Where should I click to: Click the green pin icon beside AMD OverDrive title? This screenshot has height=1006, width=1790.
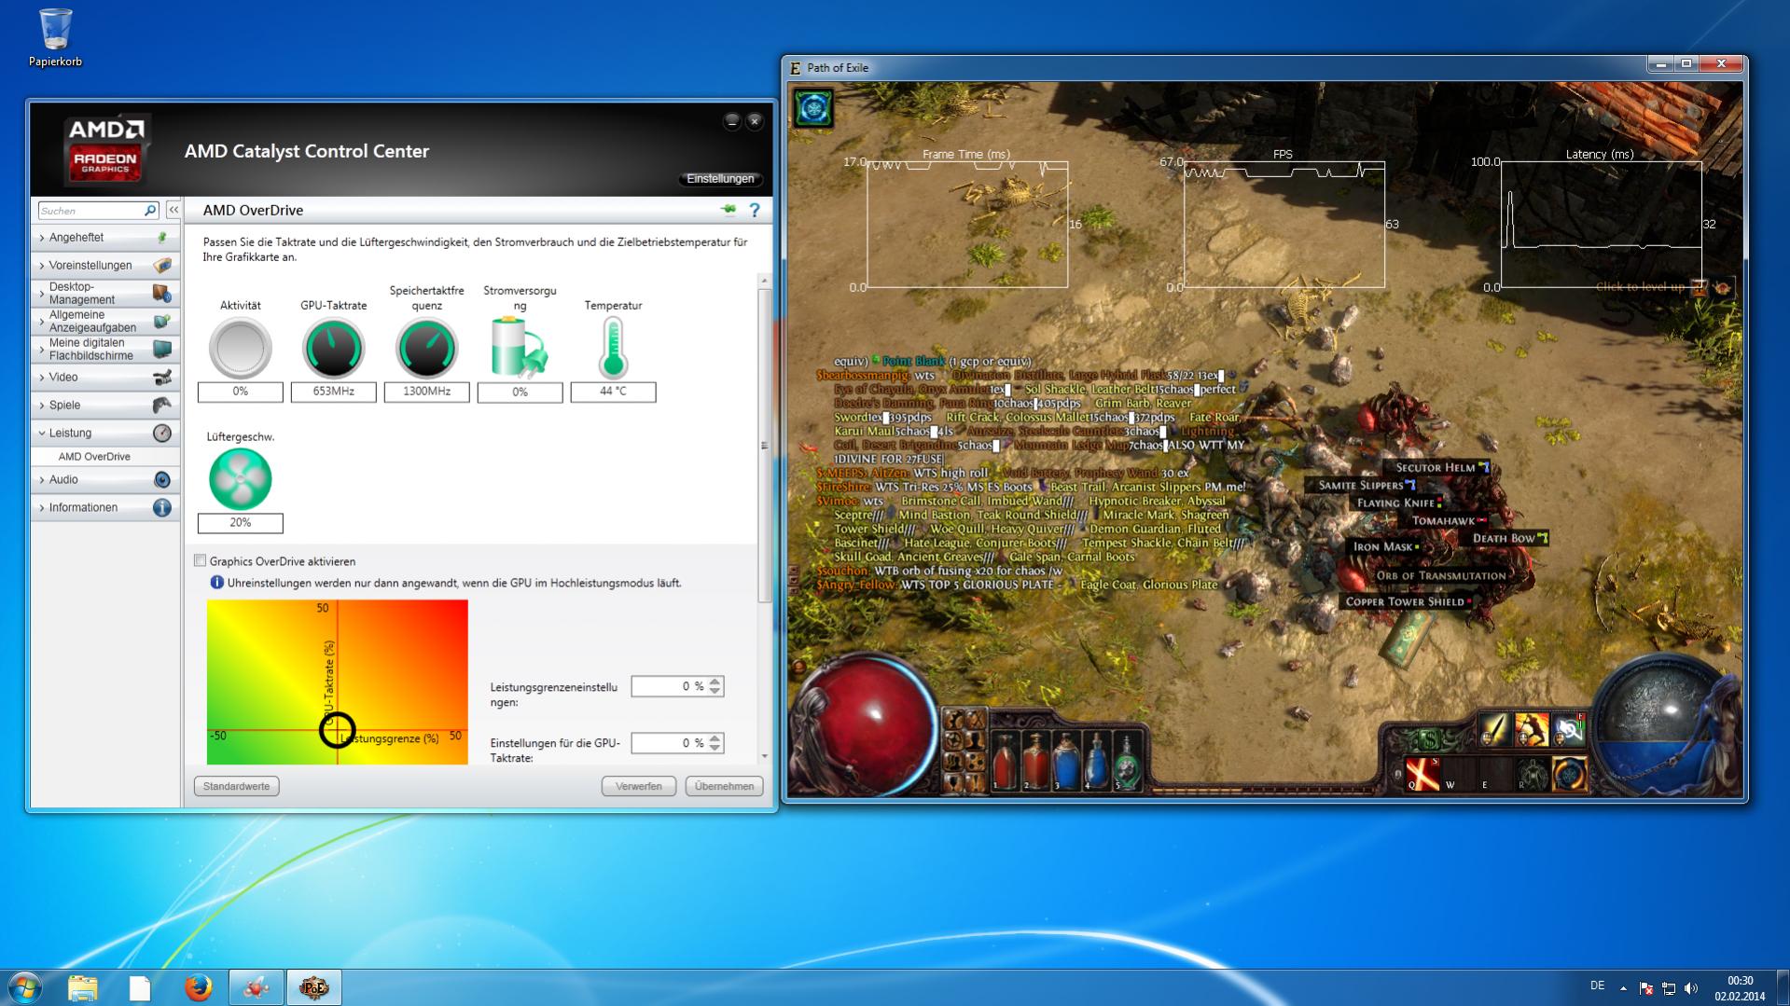coord(728,210)
